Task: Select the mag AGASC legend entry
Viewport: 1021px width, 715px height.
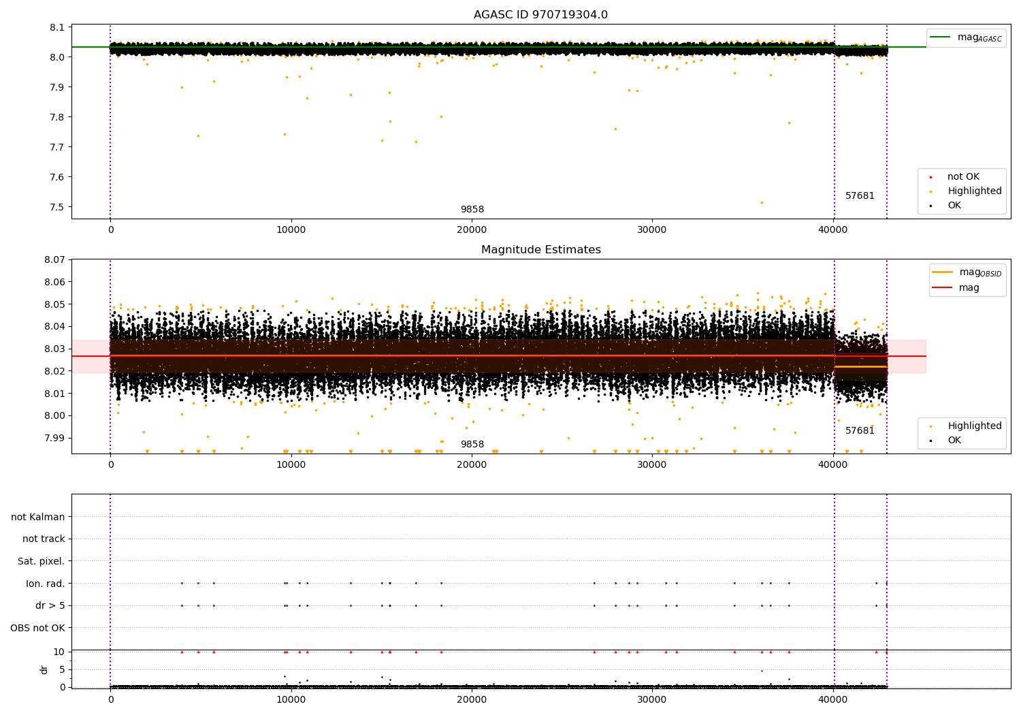Action: 966,37
